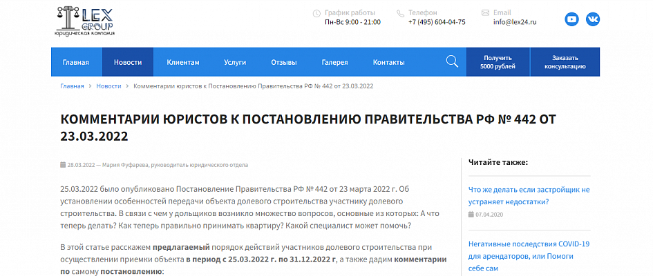The height and width of the screenshot is (276, 653).
Task: Follow the Новости breadcrumb link
Action: point(108,86)
